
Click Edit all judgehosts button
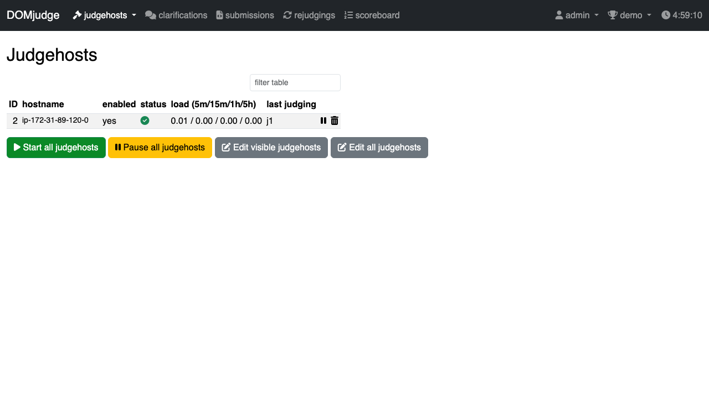click(x=379, y=148)
